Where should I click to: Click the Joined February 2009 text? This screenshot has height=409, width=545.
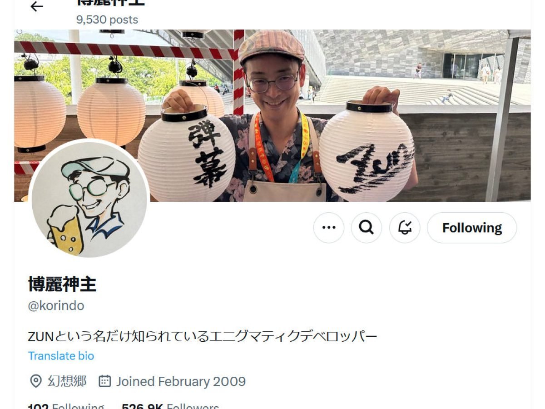click(181, 381)
